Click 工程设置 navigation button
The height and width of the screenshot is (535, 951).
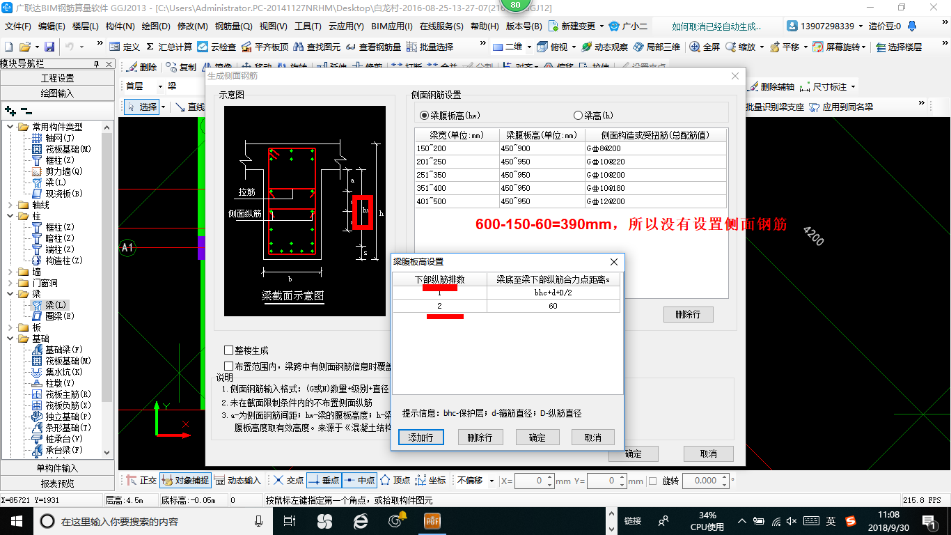pos(57,78)
